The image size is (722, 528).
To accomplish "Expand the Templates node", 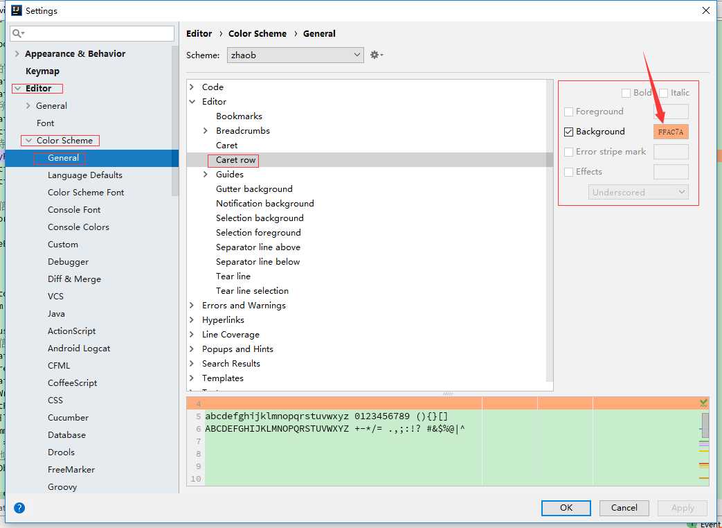I will click(192, 378).
